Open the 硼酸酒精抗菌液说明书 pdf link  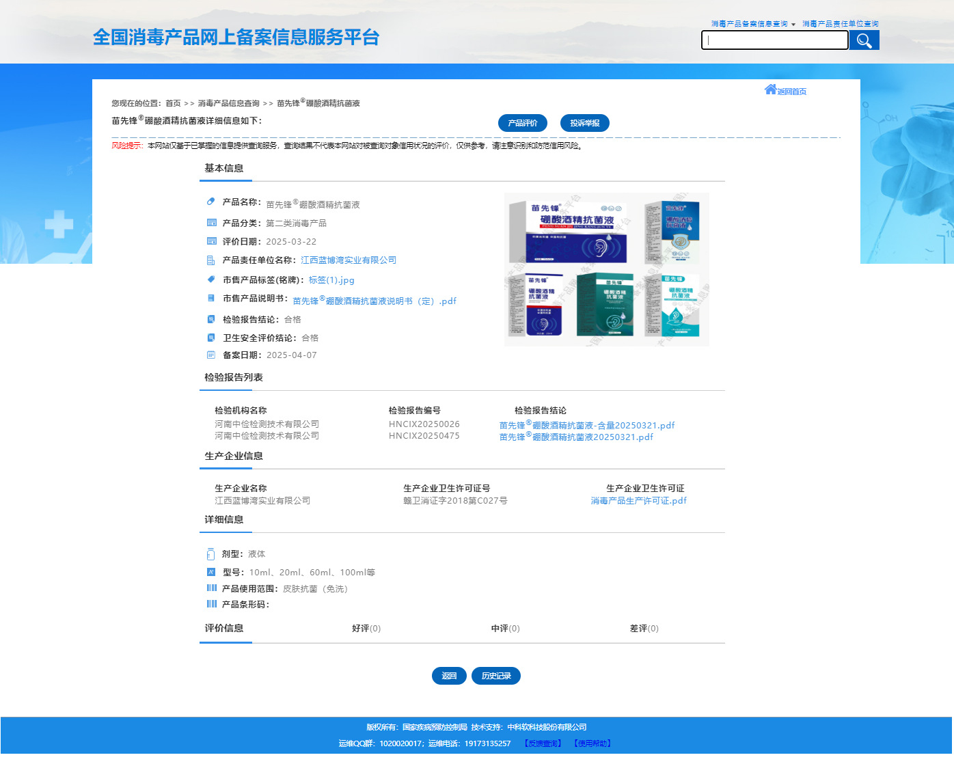pyautogui.click(x=374, y=301)
